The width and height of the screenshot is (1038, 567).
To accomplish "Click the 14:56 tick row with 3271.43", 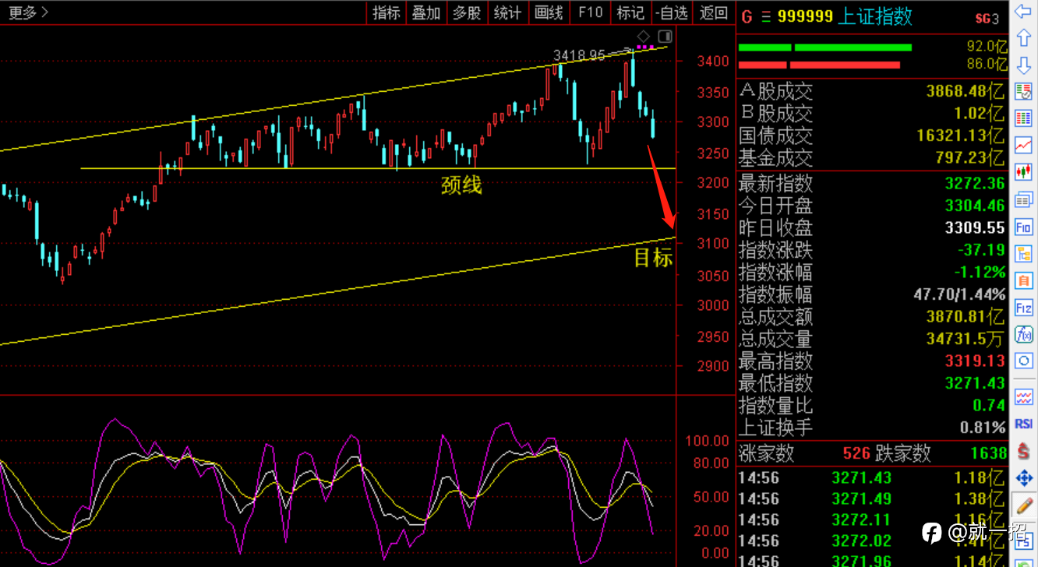I will (872, 477).
